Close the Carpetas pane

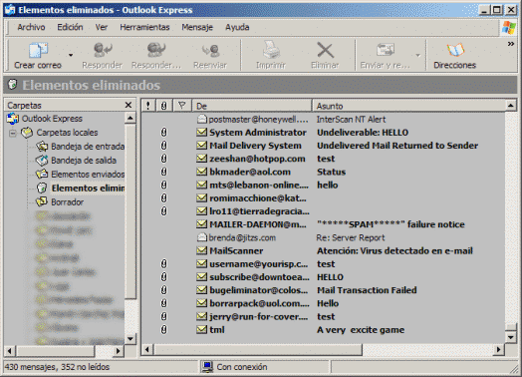click(129, 105)
